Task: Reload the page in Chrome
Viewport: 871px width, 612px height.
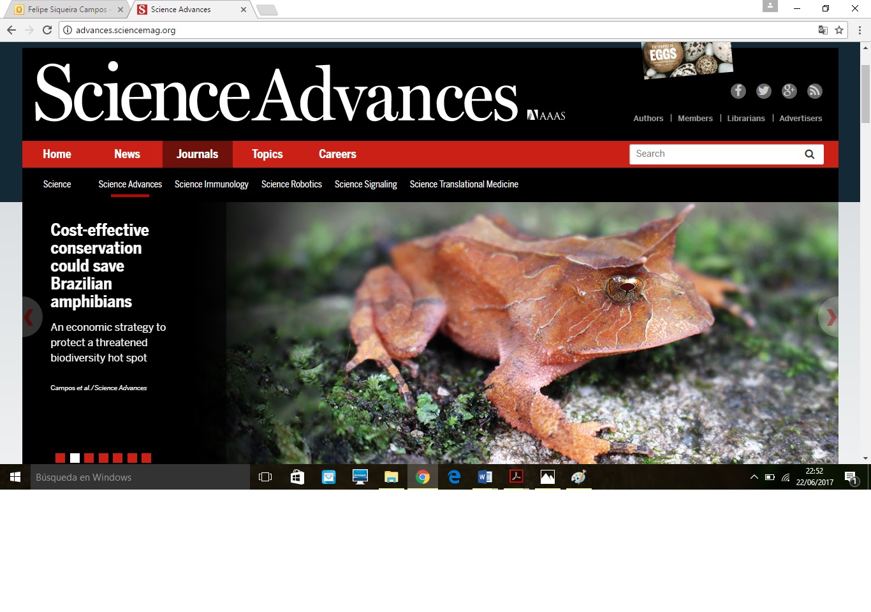Action: click(x=47, y=30)
